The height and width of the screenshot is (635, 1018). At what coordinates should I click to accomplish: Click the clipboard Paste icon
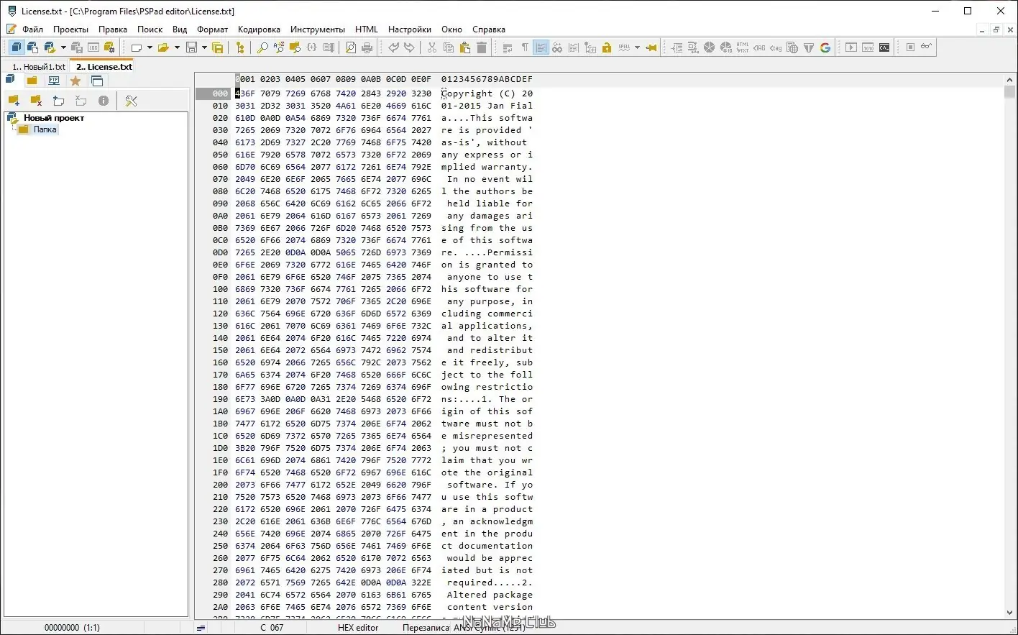coord(465,47)
